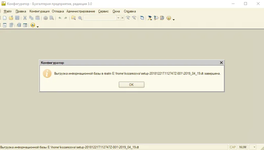This screenshot has height=150, width=264.
Task: Click the Print icon in toolbar
Action: coord(45,18)
